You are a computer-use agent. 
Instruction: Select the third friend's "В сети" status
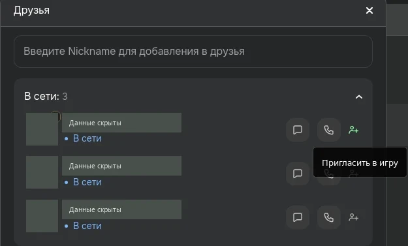[83, 226]
